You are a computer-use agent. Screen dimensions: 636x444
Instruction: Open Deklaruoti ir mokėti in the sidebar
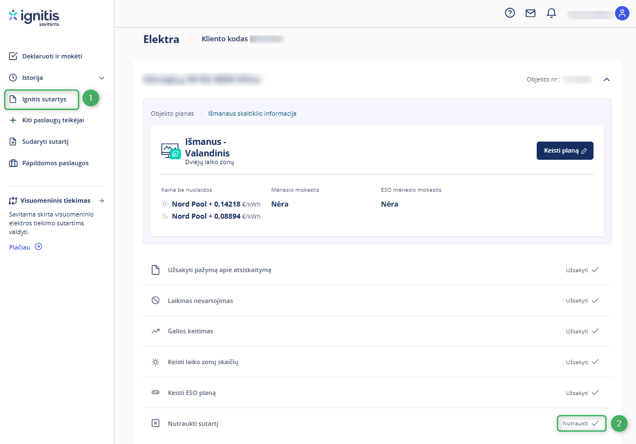52,56
